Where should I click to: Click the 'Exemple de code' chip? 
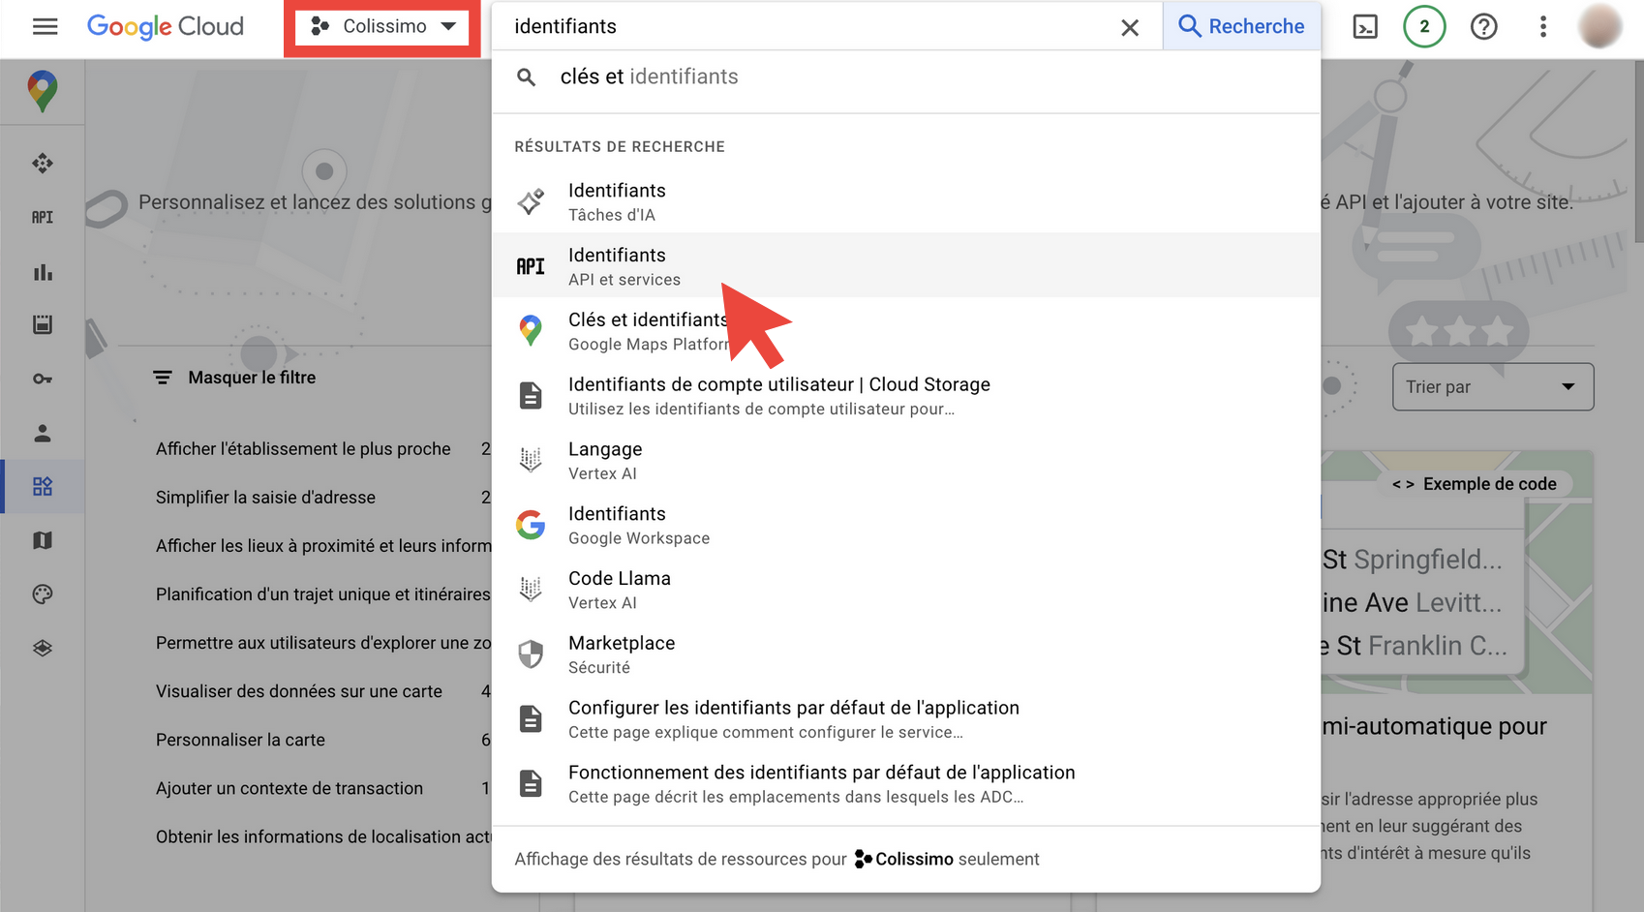[x=1475, y=484]
